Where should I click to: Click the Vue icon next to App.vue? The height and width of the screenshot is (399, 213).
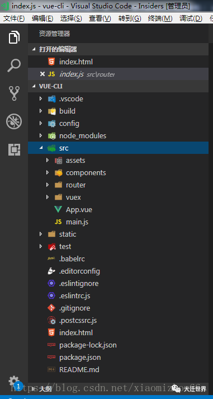click(58, 210)
